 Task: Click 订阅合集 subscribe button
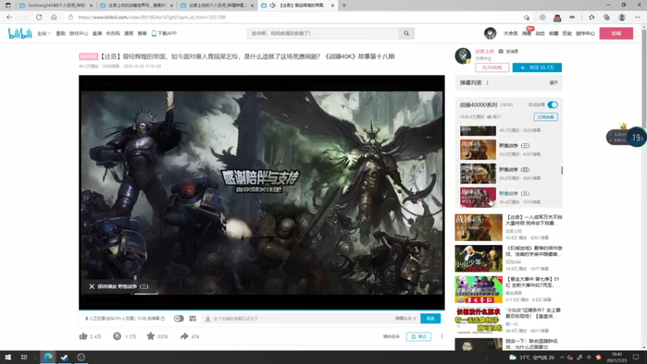[545, 117]
